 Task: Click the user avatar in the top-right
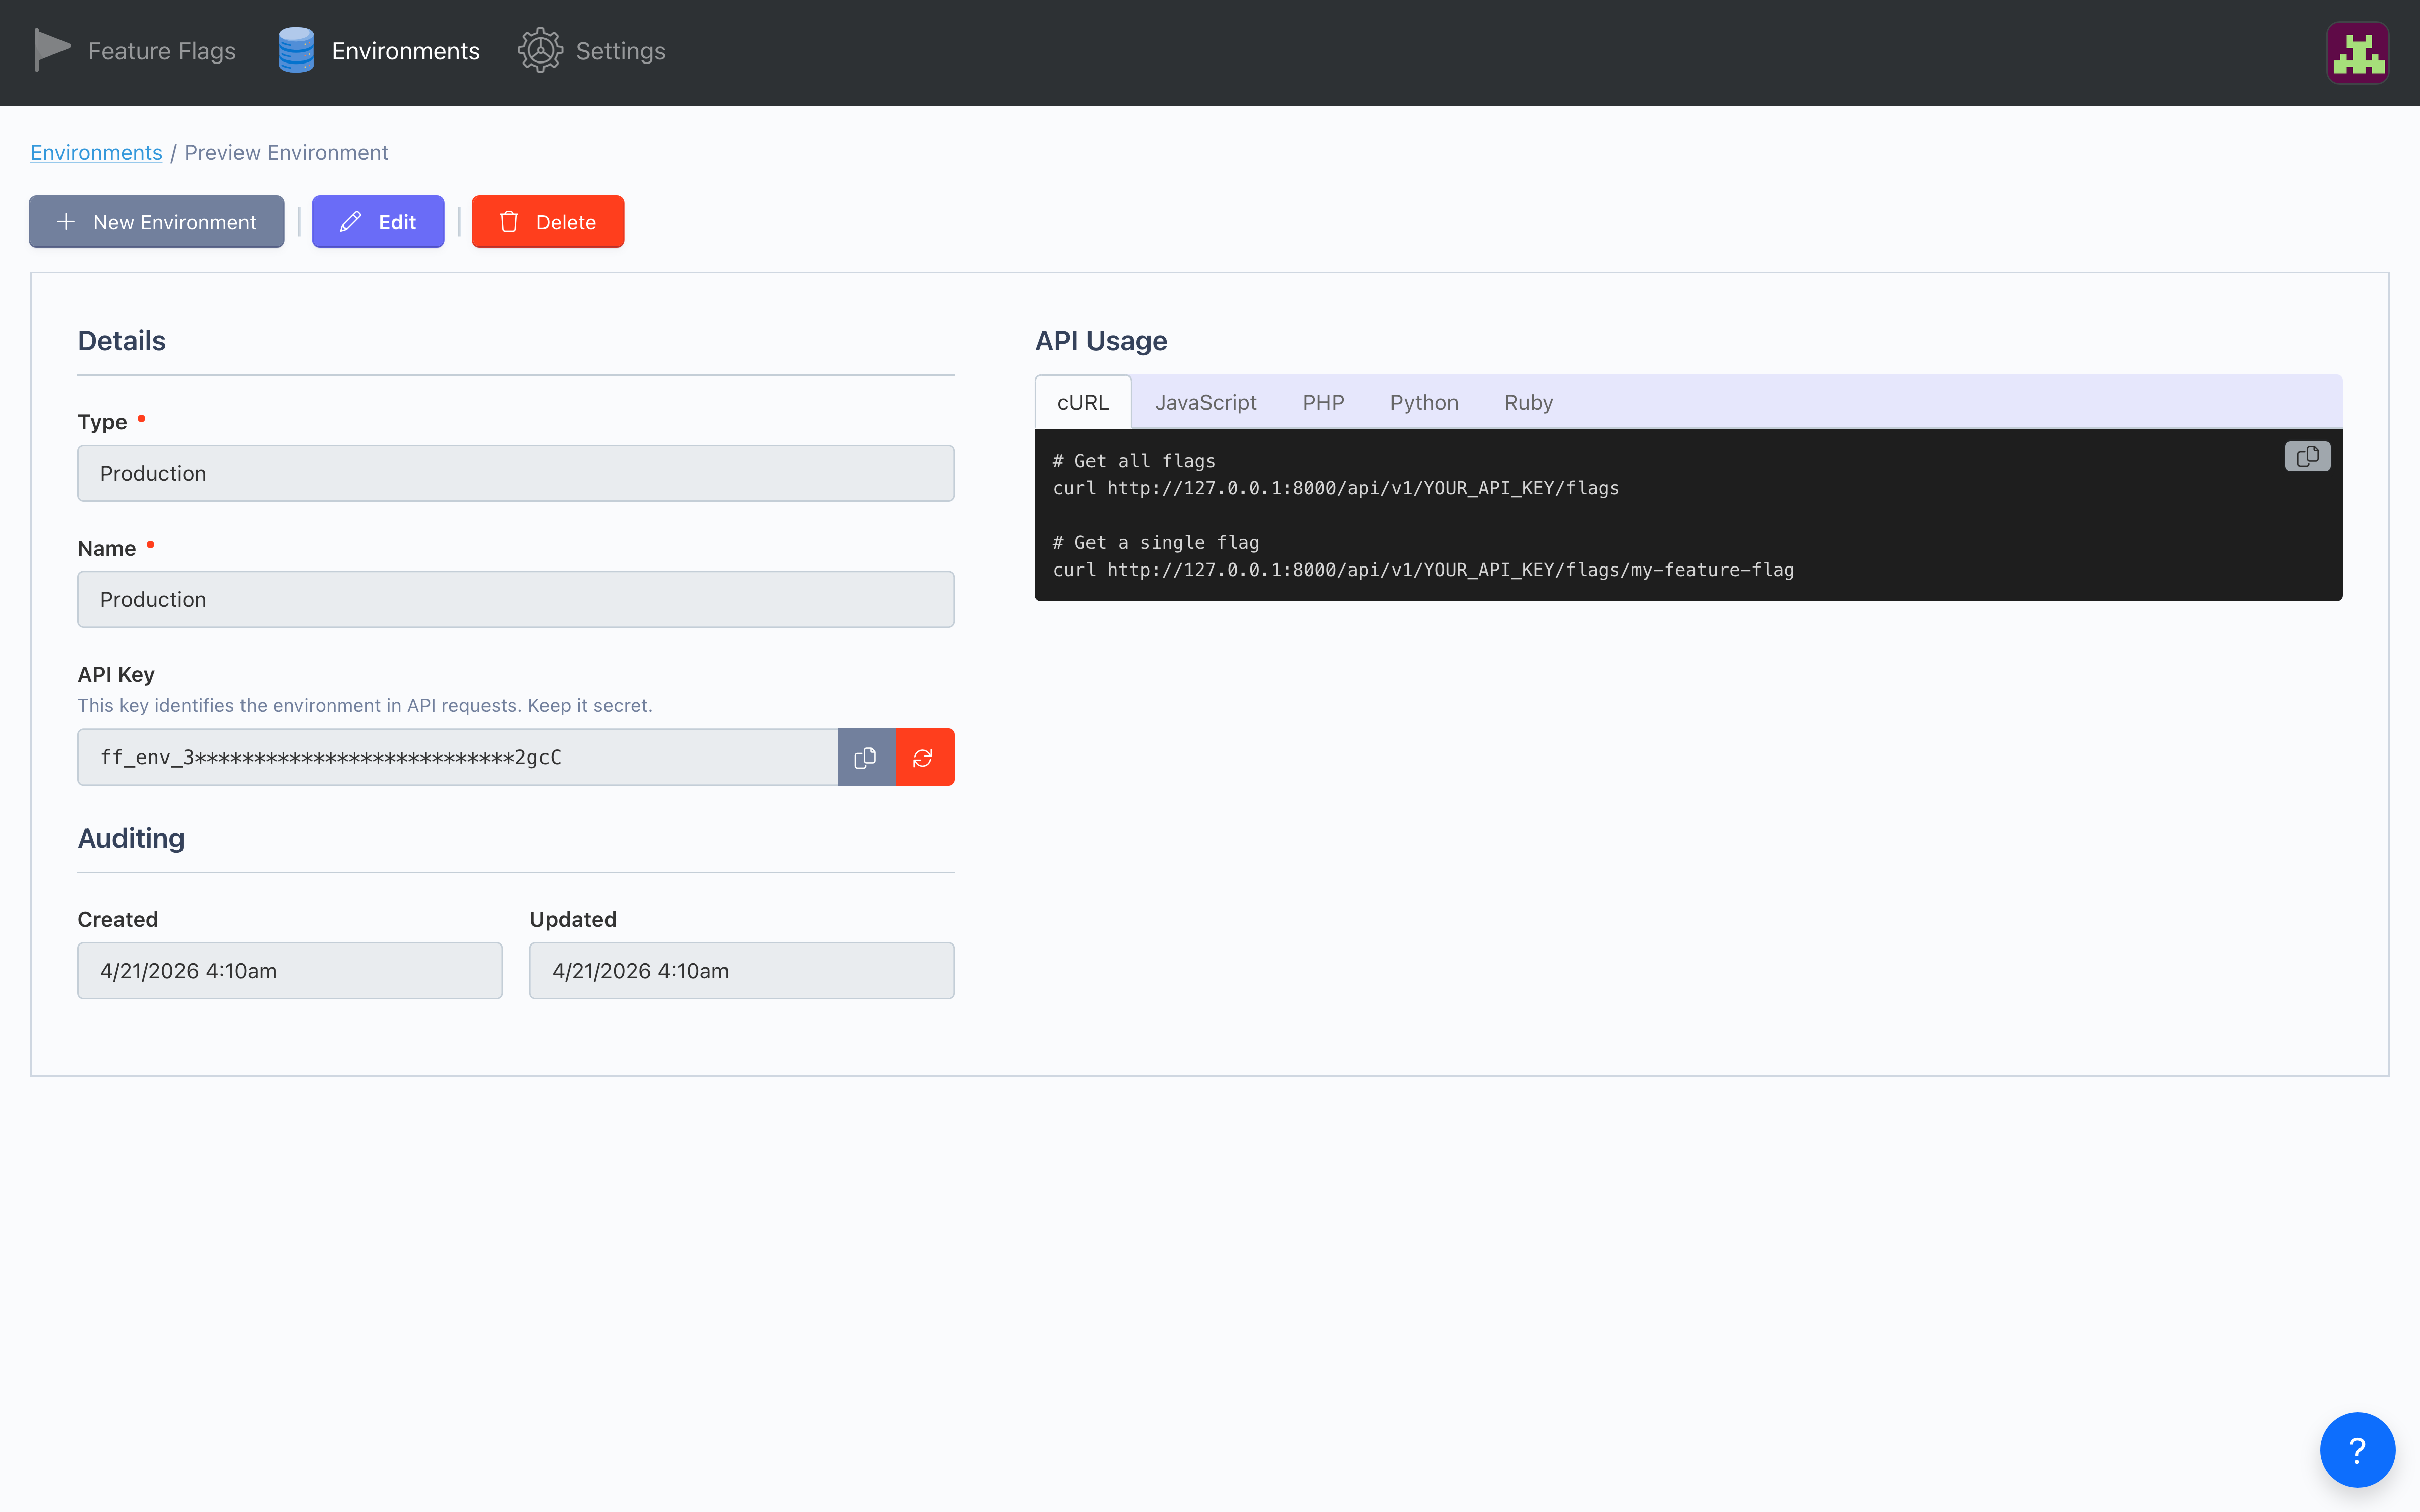point(2357,52)
